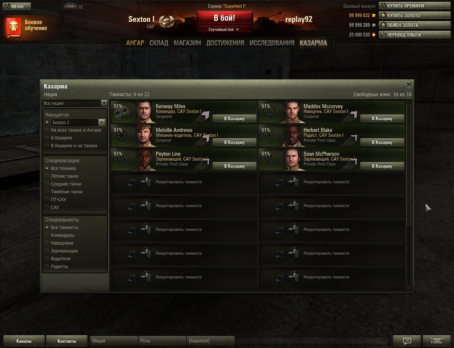Image resolution: width=454 pixels, height=348 pixels.
Task: Open the list-view icon at bottom right
Action: coord(437,341)
